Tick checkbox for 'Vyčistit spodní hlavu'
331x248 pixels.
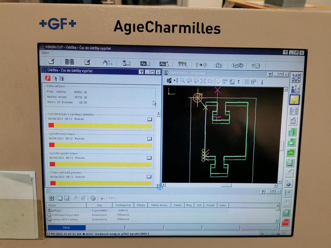click(149, 158)
